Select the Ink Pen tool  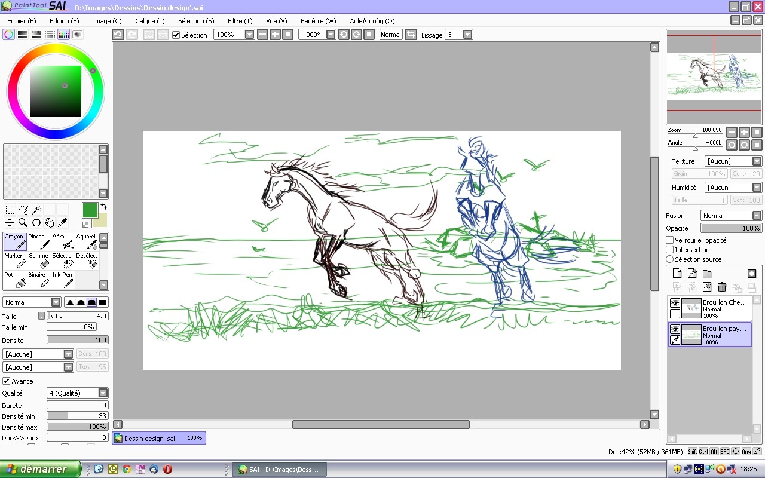click(x=63, y=280)
